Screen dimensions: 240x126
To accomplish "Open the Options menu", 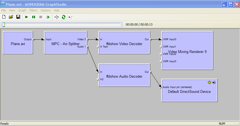I will pyautogui.click(x=45, y=10).
